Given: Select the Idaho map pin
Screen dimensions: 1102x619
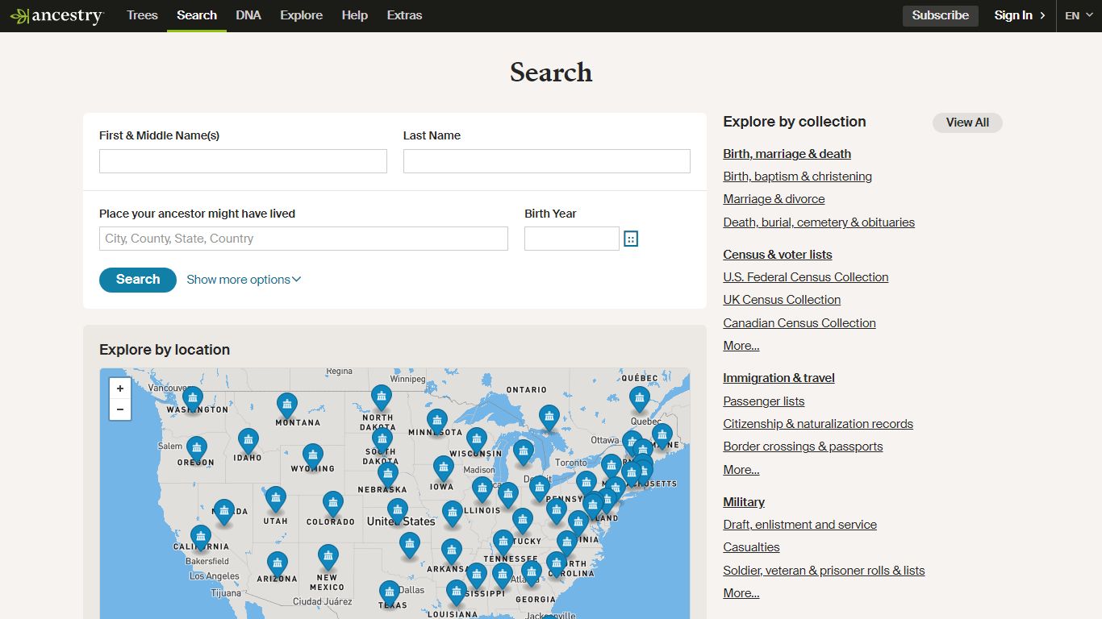Looking at the screenshot, I should tap(248, 441).
